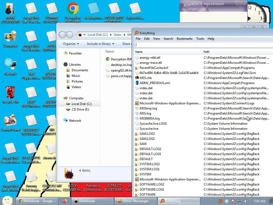The height and width of the screenshot is (205, 273).
Task: Click the network tray icon
Action: pos(240,201)
